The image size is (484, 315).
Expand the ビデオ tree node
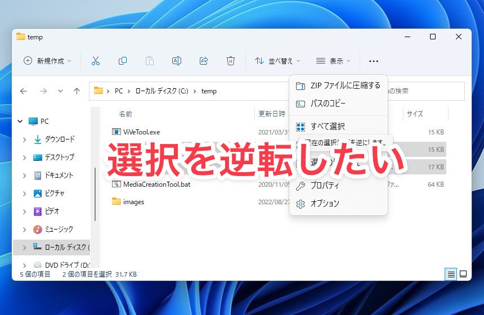(x=24, y=211)
